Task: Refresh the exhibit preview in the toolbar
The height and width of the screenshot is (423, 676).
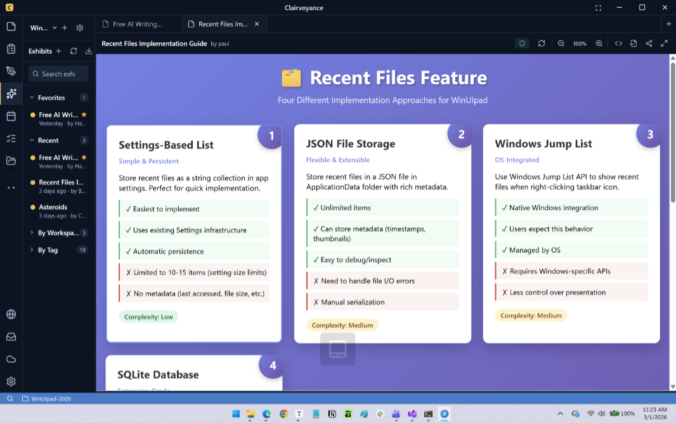Action: tap(542, 44)
